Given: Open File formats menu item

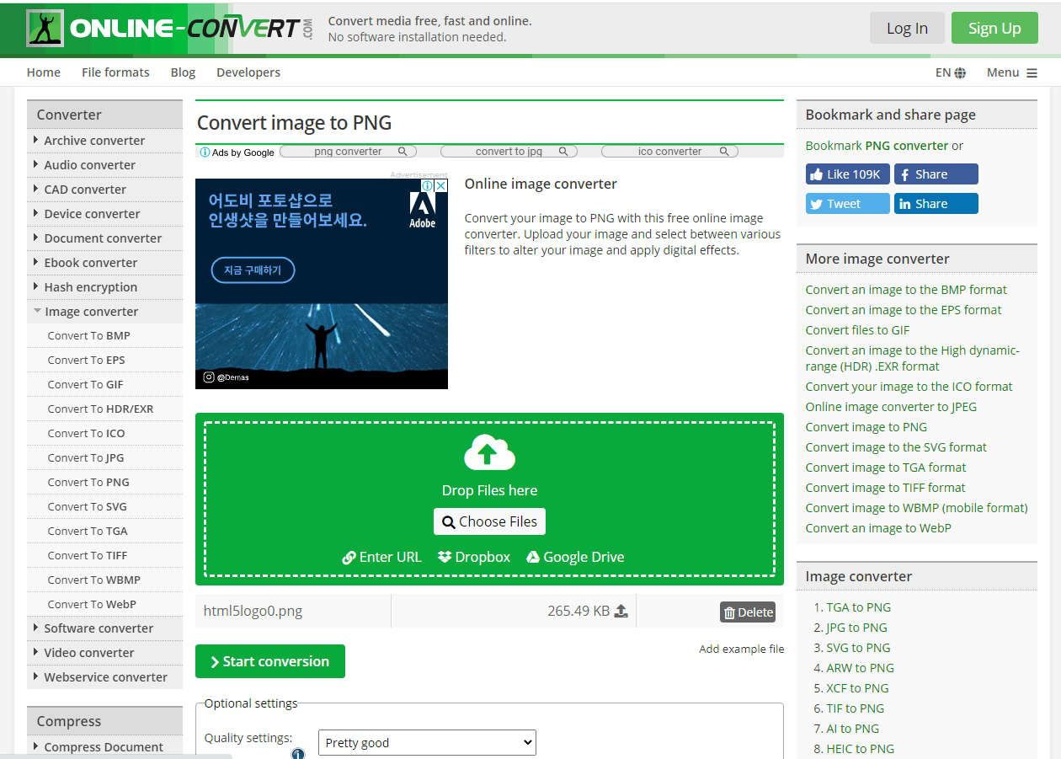Looking at the screenshot, I should click(115, 72).
